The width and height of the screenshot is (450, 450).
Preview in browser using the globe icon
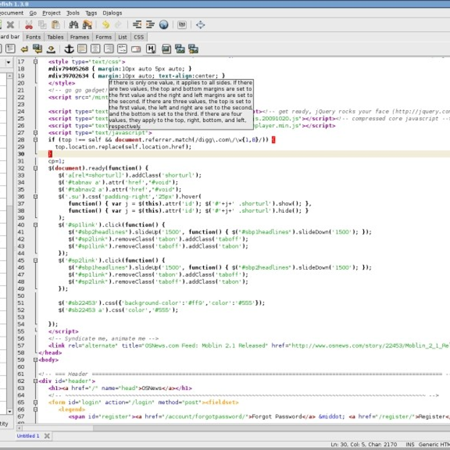[x=163, y=25]
